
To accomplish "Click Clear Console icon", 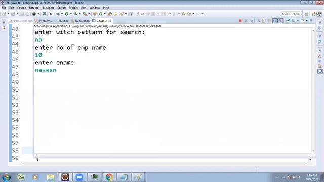I will pos(259,21).
